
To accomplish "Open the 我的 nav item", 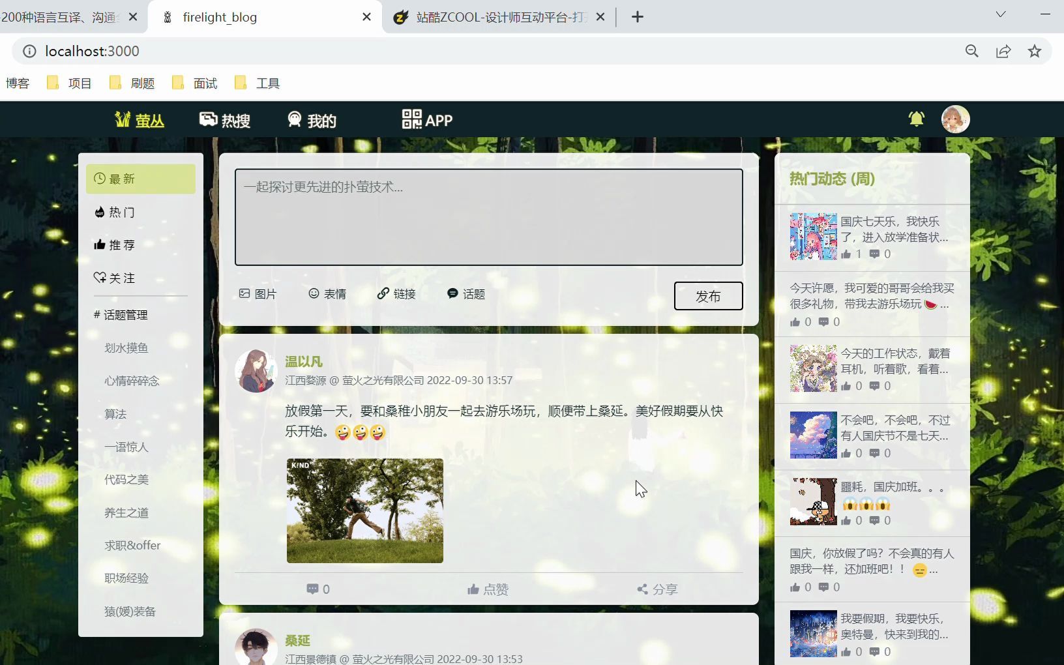I will [x=312, y=120].
